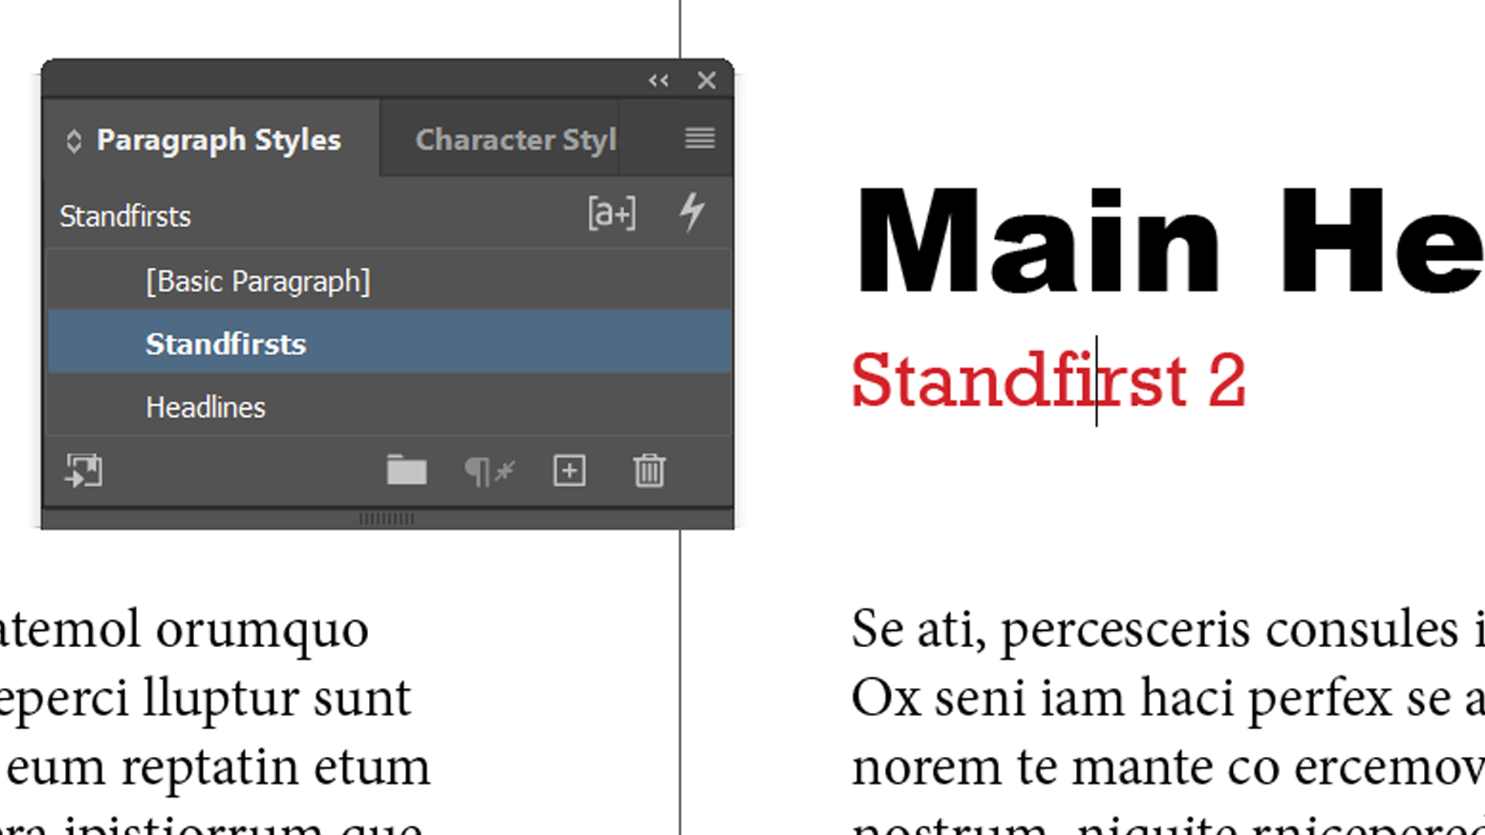The width and height of the screenshot is (1485, 835).
Task: Click the Load Styles from CC Library icon
Action: (x=84, y=471)
